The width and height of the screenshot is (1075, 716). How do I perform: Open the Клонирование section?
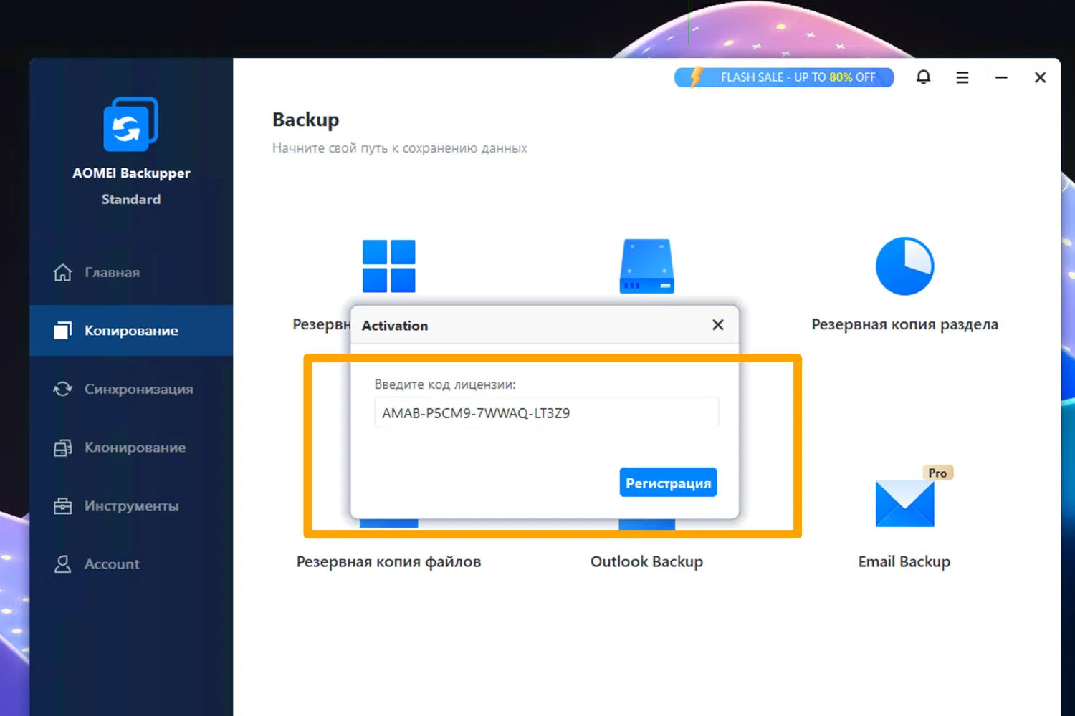(x=131, y=447)
